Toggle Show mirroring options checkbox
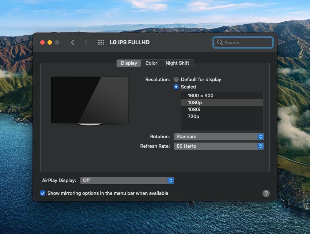Viewport: 310px width, 234px height. coord(43,193)
